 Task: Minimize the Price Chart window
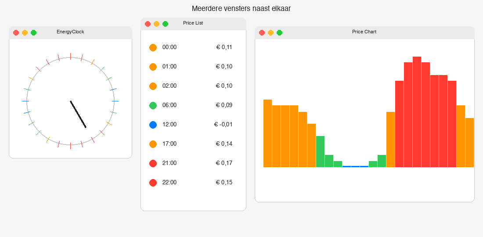click(x=270, y=32)
